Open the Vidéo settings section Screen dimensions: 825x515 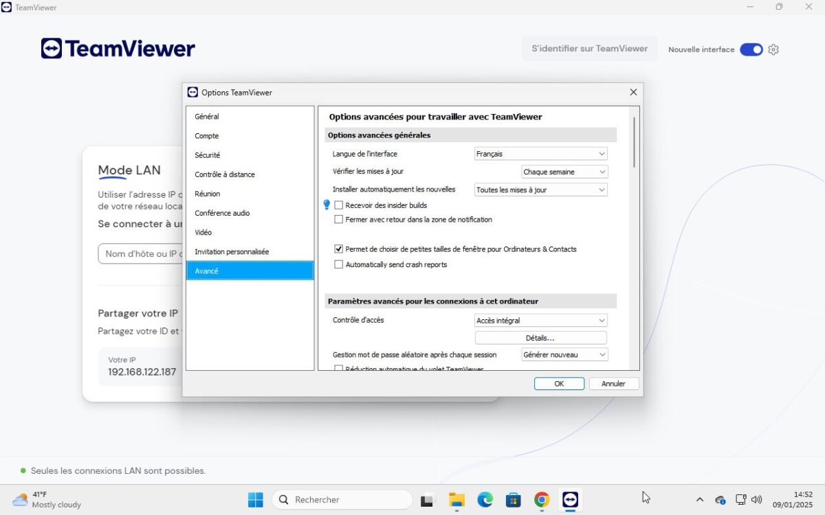(204, 232)
